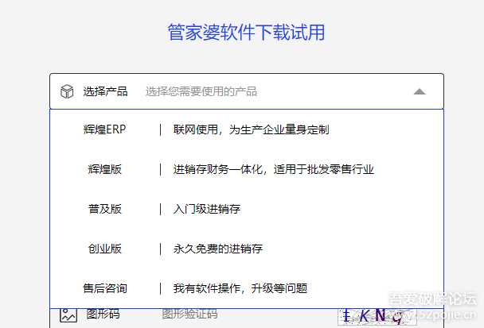This screenshot has width=484, height=328.
Task: Click the cube icon beside 选择产品
Action: click(x=67, y=91)
